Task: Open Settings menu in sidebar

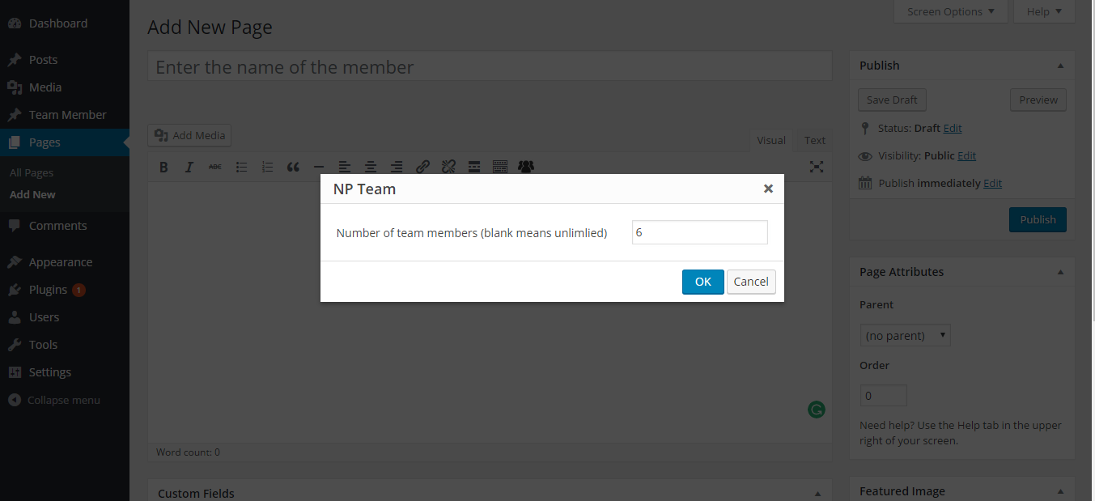Action: (x=65, y=372)
